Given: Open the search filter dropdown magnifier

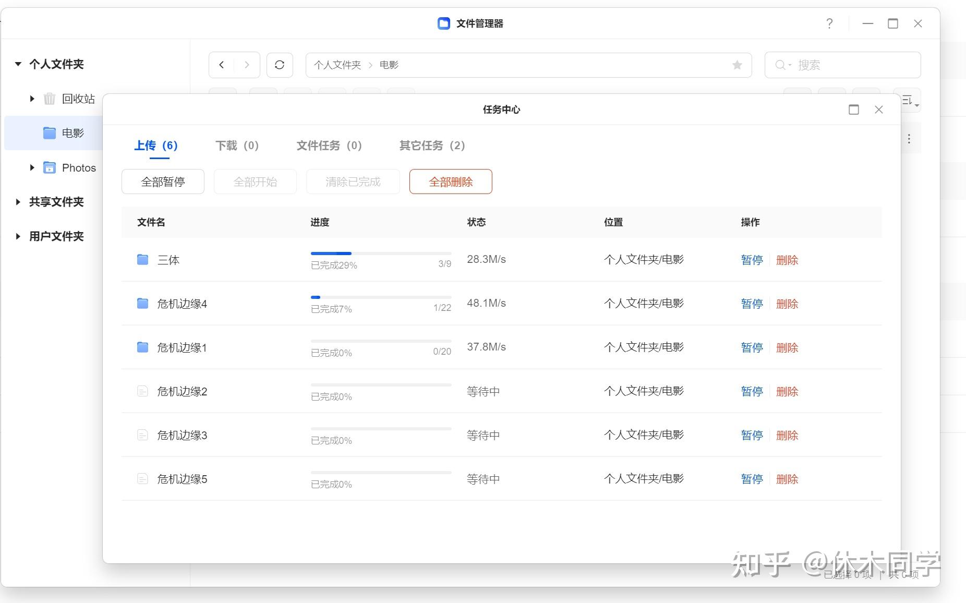Looking at the screenshot, I should pos(783,65).
